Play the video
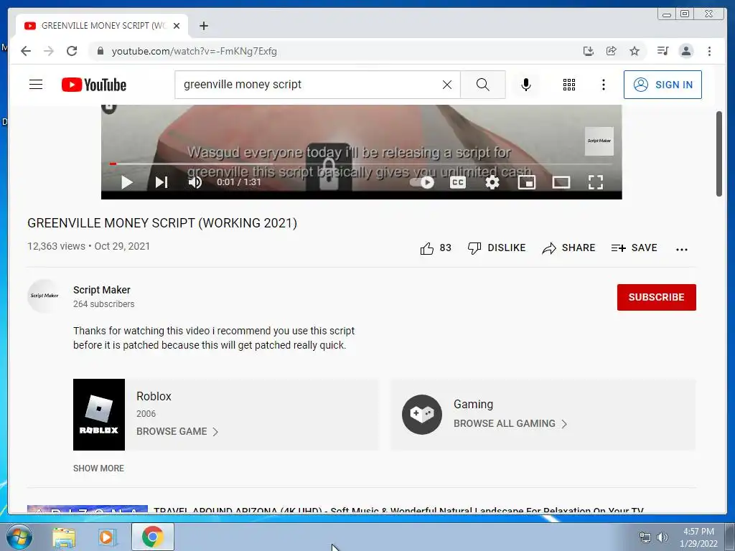 [126, 182]
